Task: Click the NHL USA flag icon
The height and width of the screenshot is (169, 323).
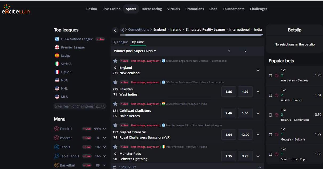Action: [x=57, y=89]
